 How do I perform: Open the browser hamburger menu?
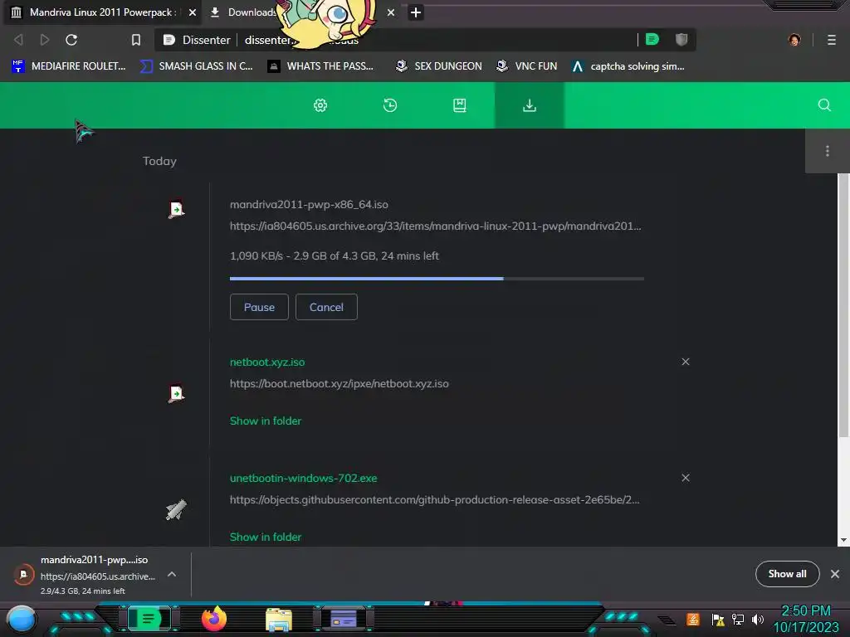tap(832, 40)
